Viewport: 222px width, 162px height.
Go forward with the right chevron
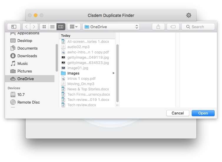coord(34,27)
